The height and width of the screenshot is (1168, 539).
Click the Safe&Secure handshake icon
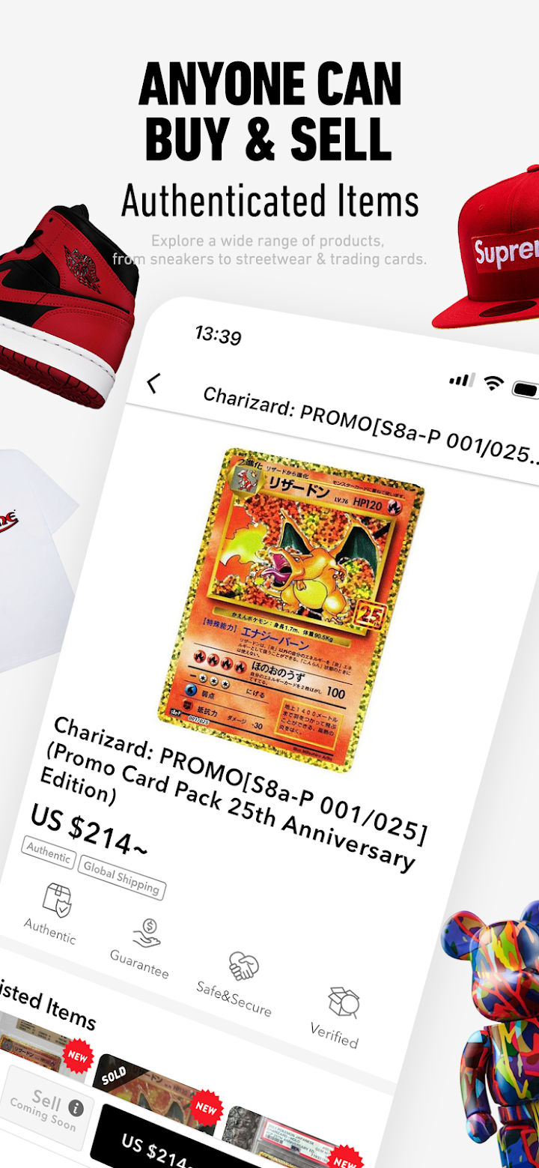(243, 966)
